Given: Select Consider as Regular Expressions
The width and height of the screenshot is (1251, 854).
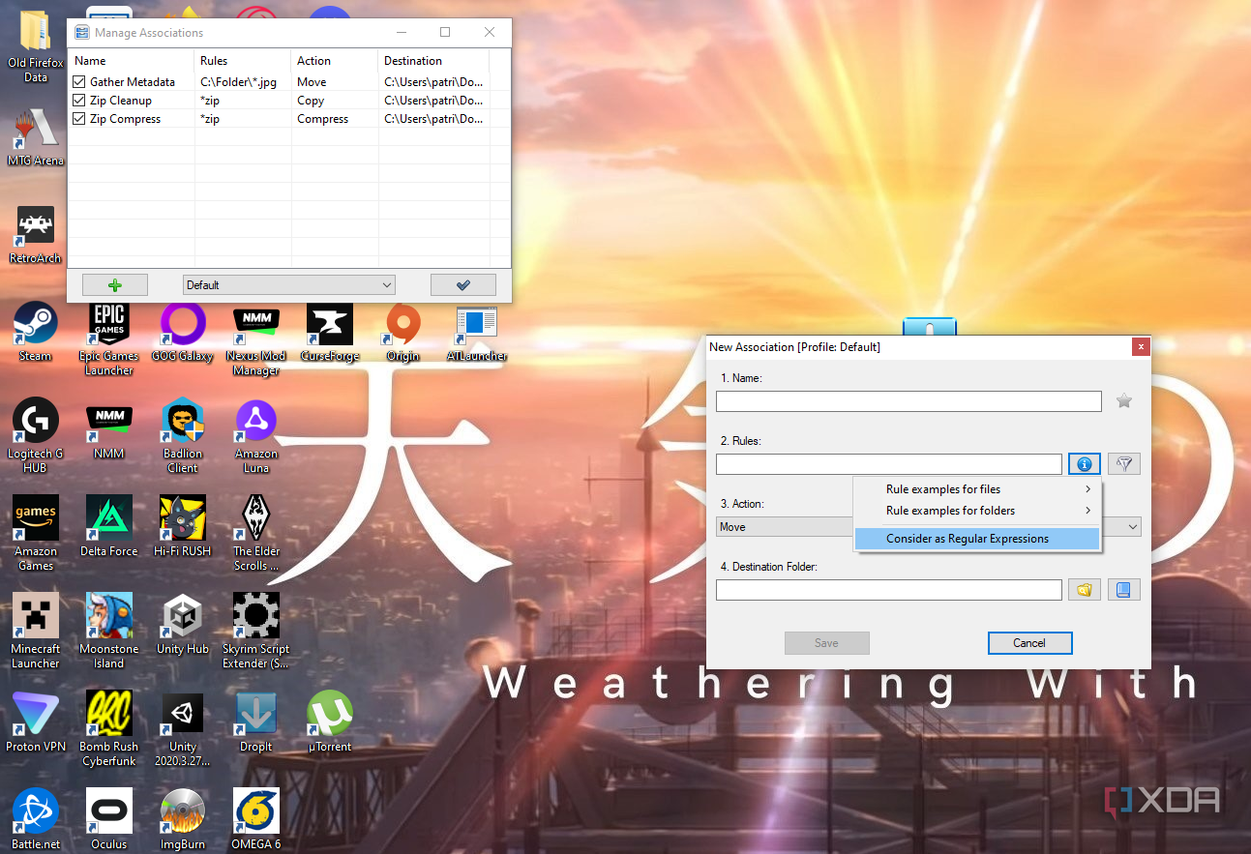Looking at the screenshot, I should (x=977, y=539).
